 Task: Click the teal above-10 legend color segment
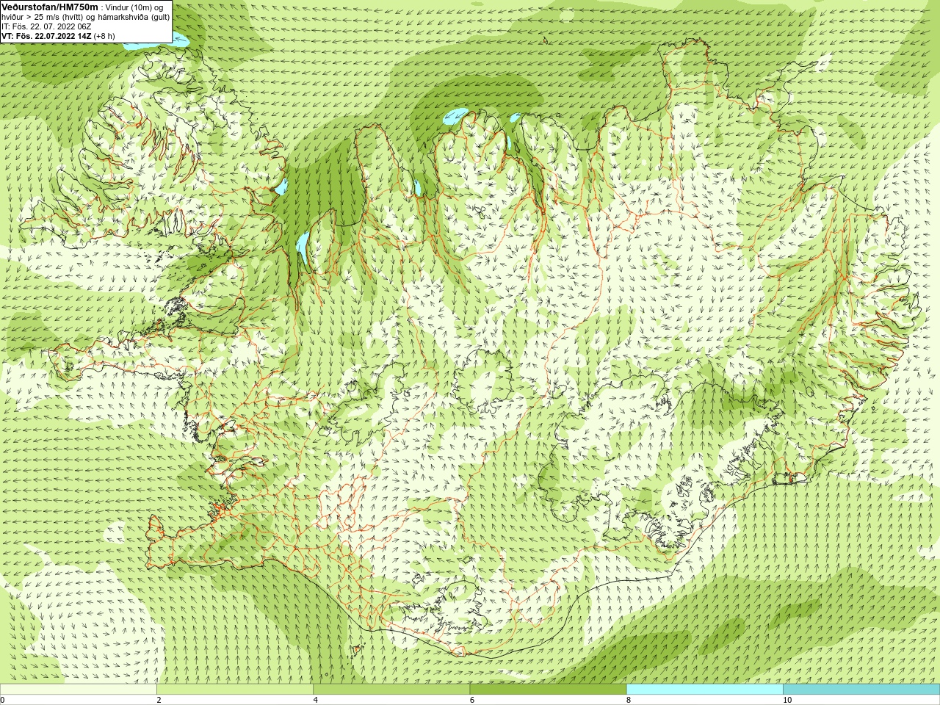[861, 690]
